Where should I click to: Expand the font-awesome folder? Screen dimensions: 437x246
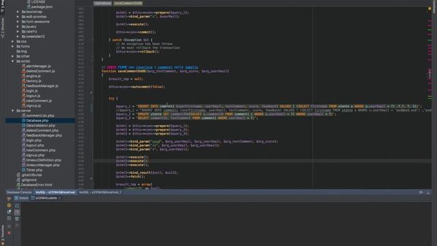pos(18,22)
